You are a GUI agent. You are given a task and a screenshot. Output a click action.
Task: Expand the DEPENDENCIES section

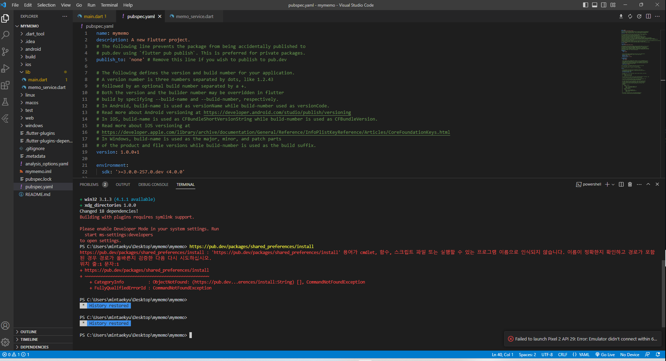(x=43, y=347)
